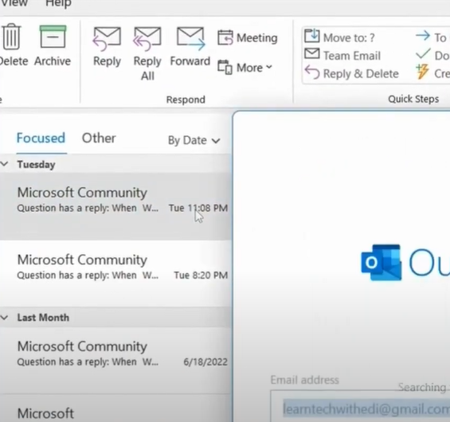The height and width of the screenshot is (422, 450).
Task: Click the Email address input field
Action: [360, 407]
